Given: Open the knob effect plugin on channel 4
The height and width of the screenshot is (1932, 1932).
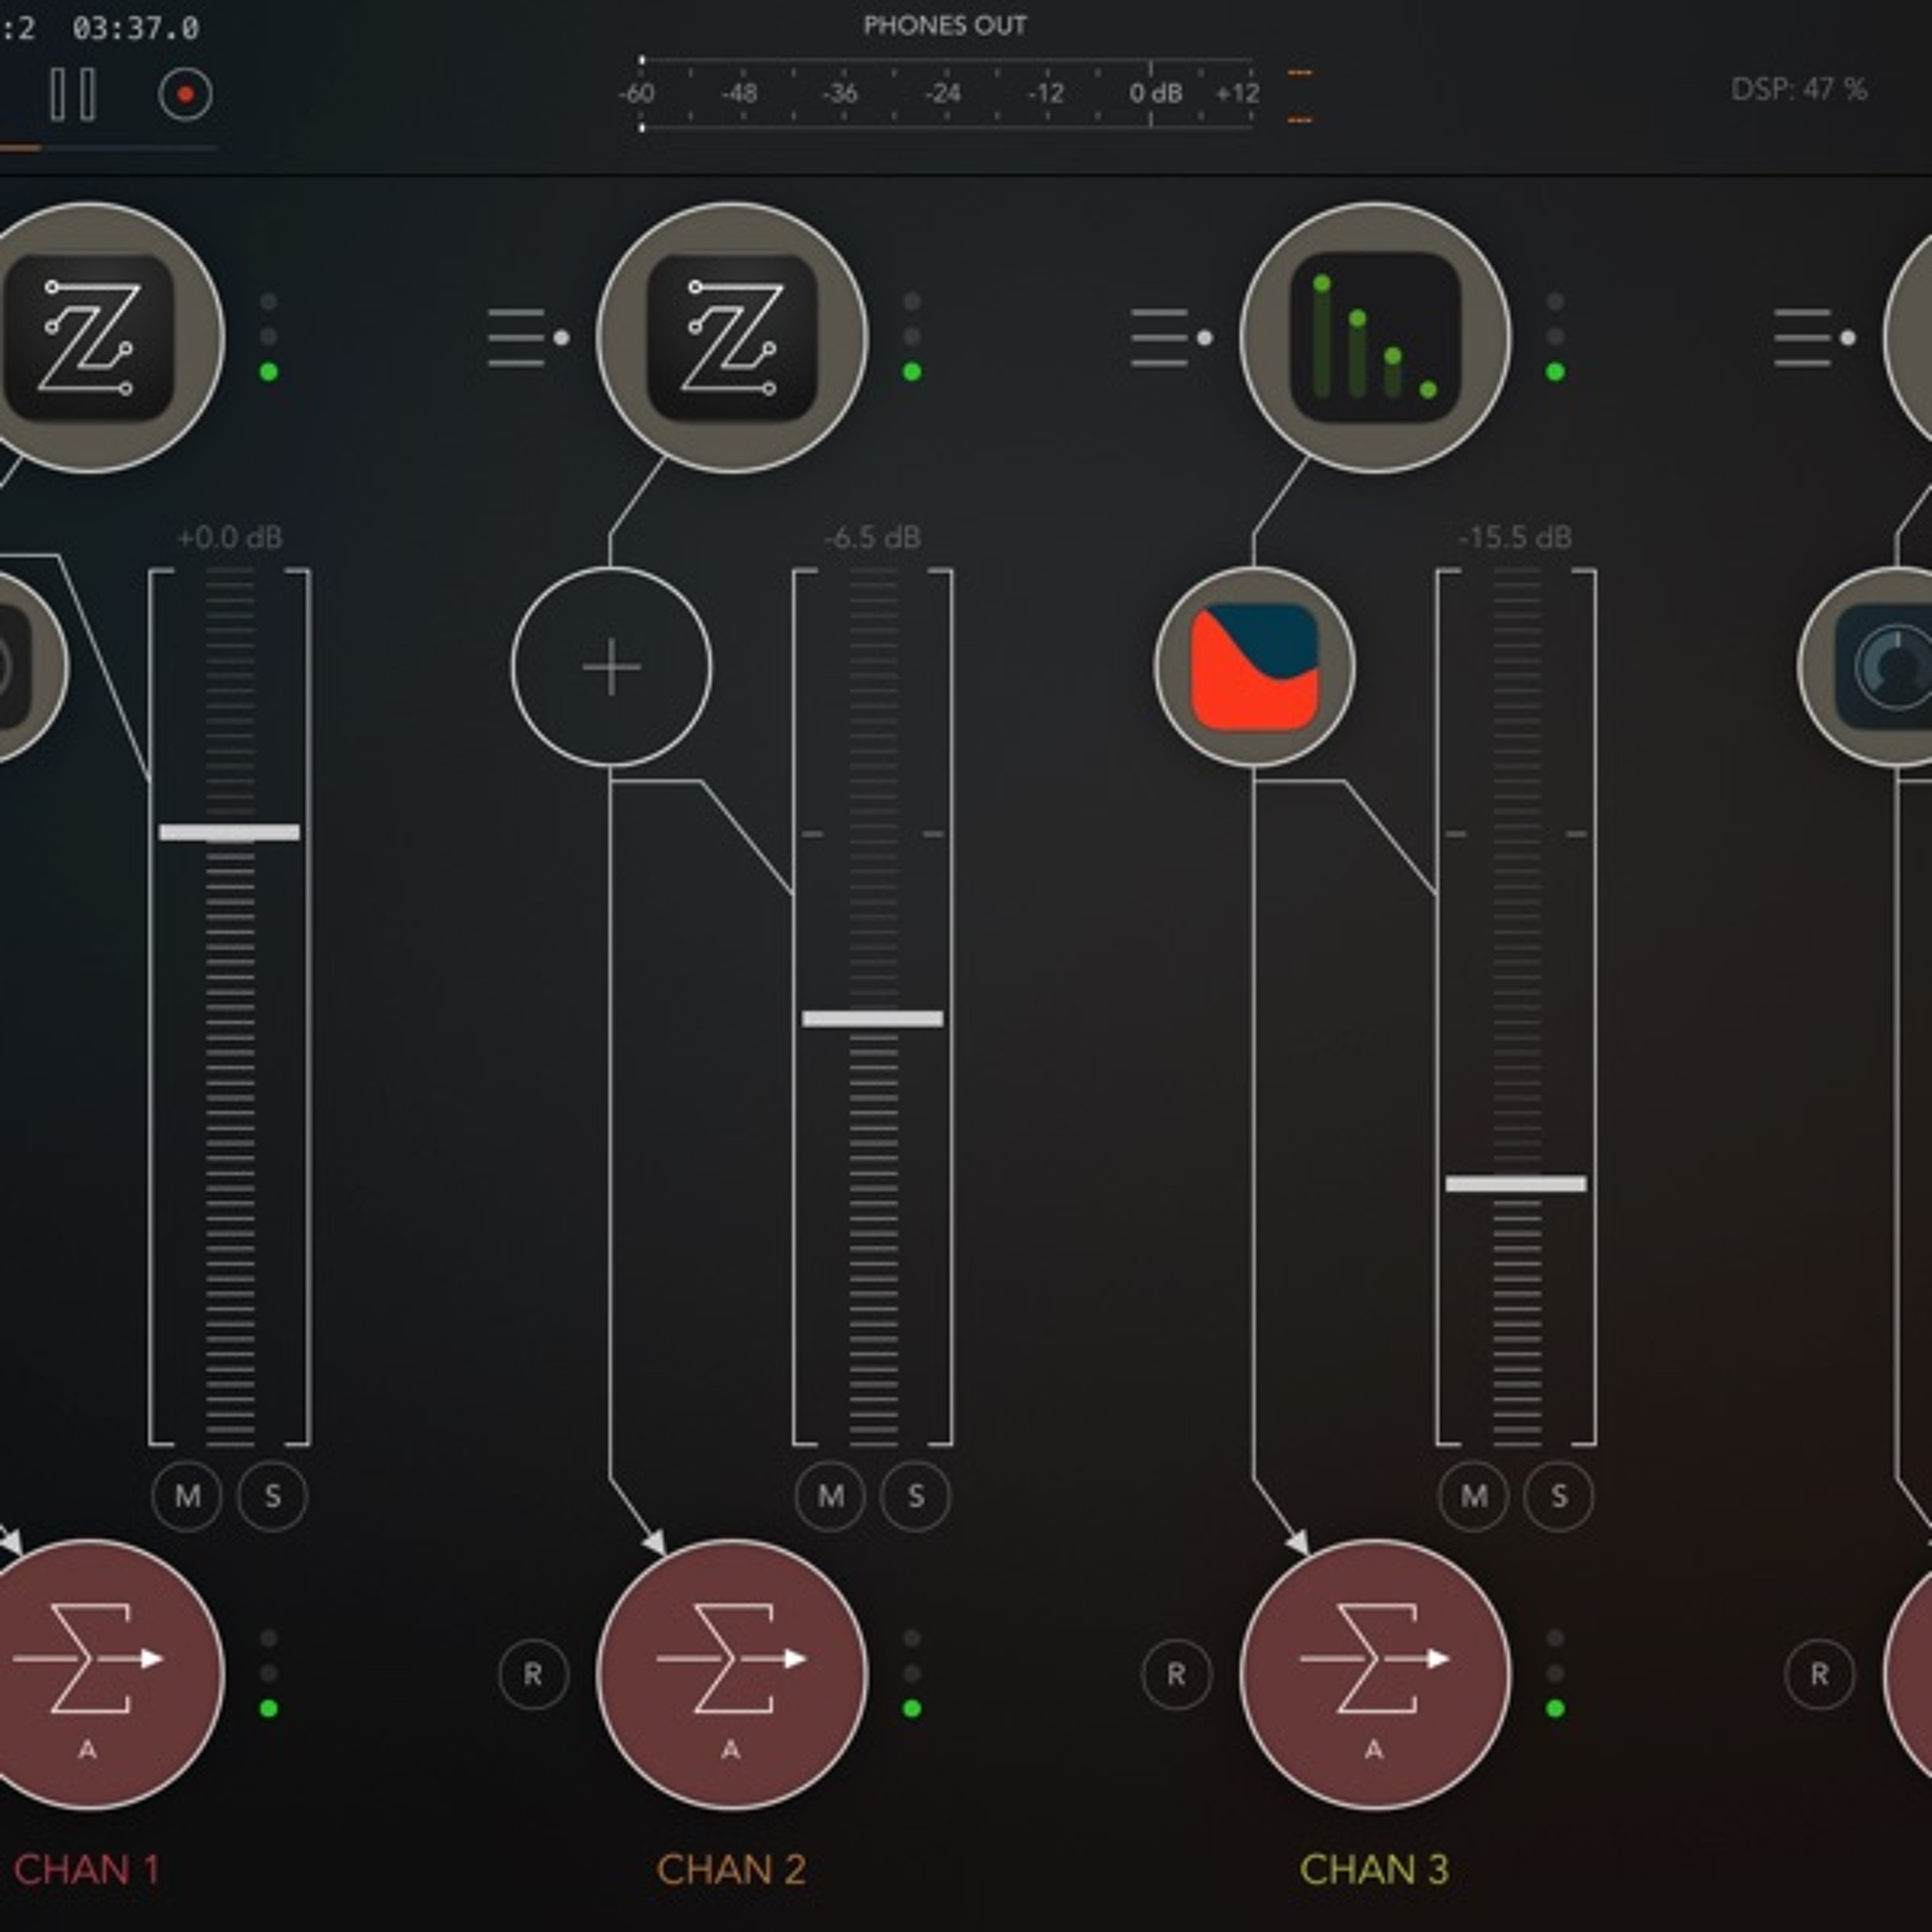Looking at the screenshot, I should click(1866, 667).
